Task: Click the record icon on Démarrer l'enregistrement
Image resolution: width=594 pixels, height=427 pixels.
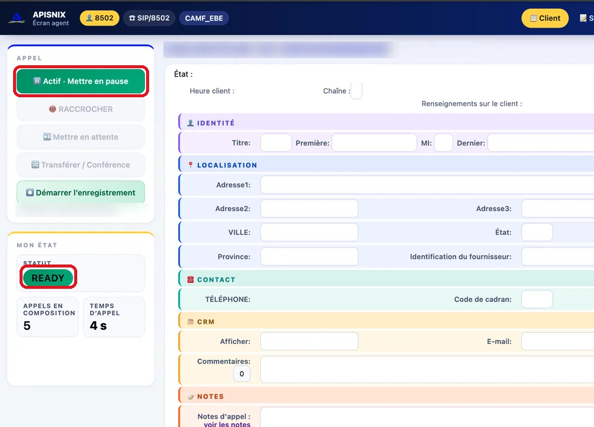Action: click(30, 193)
